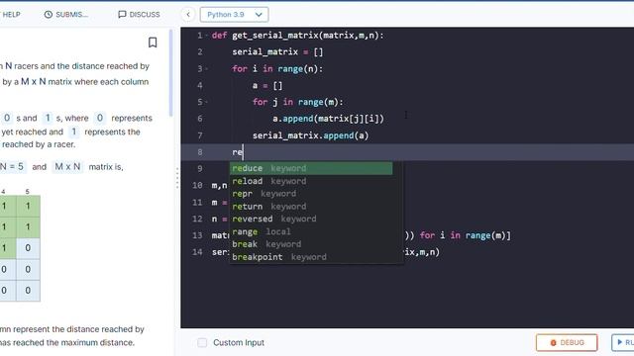
Task: Click the clock icon beside Submissions
Action: (x=49, y=15)
